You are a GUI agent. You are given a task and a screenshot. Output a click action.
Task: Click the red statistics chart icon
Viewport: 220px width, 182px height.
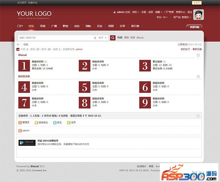pyautogui.click(x=18, y=49)
